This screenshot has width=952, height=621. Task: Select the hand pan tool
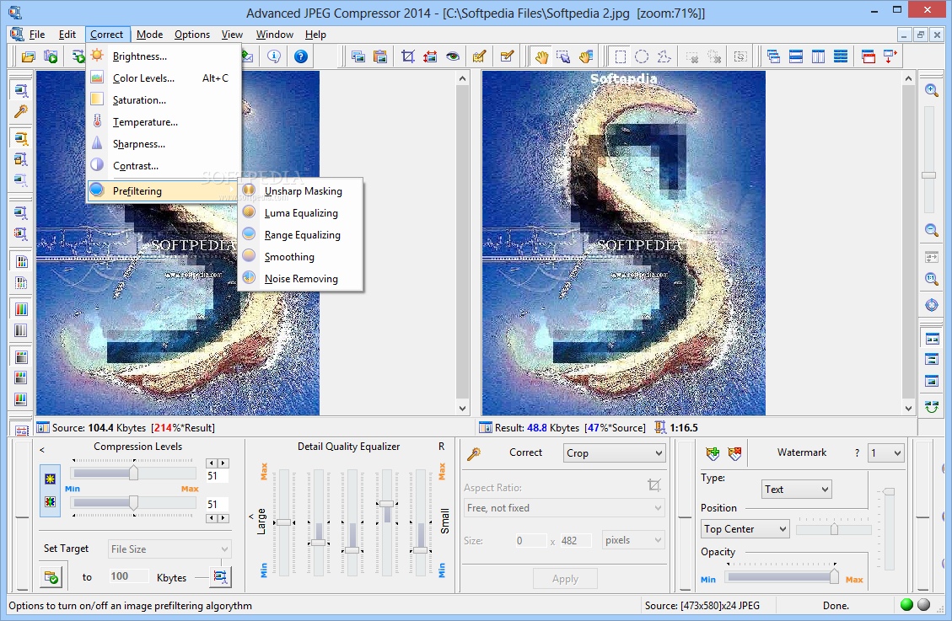tap(541, 57)
